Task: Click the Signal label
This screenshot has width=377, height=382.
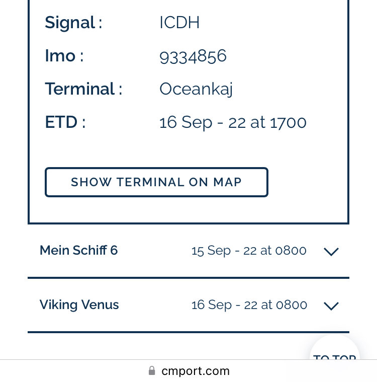Action: (73, 23)
